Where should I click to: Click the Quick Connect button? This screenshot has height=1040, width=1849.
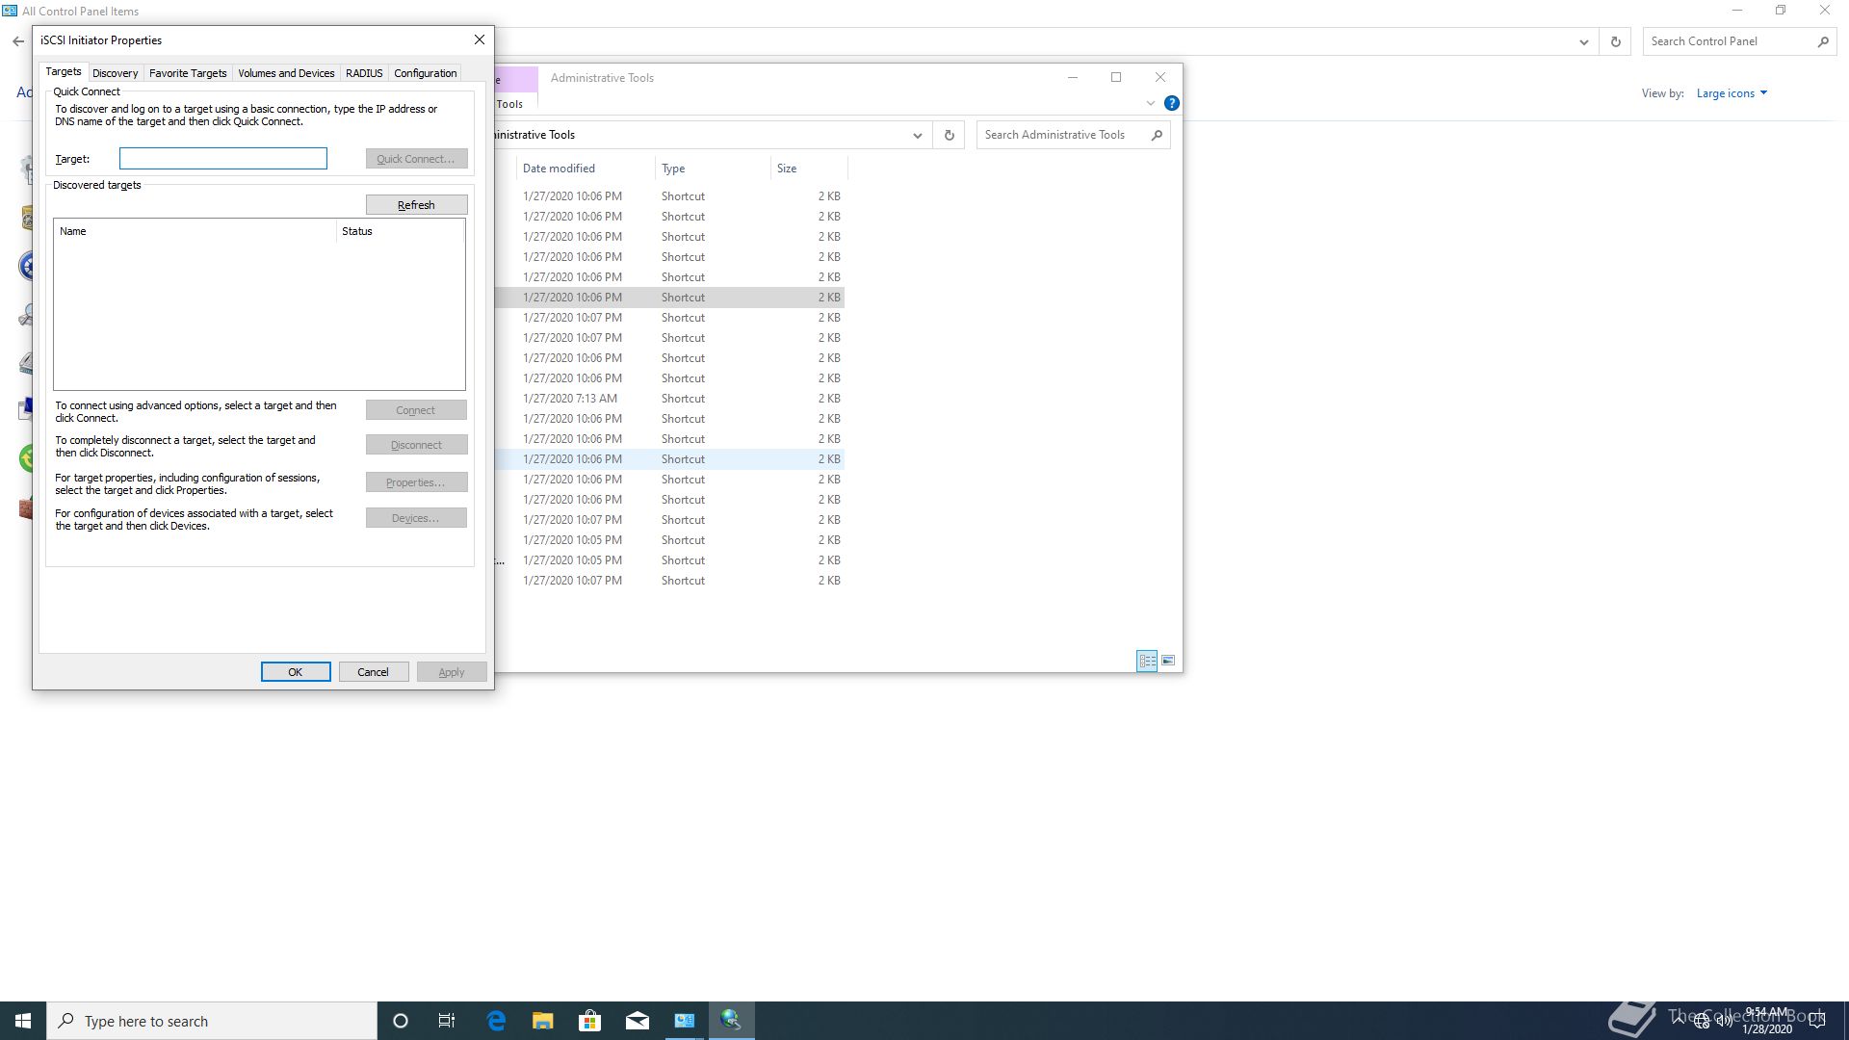416,159
